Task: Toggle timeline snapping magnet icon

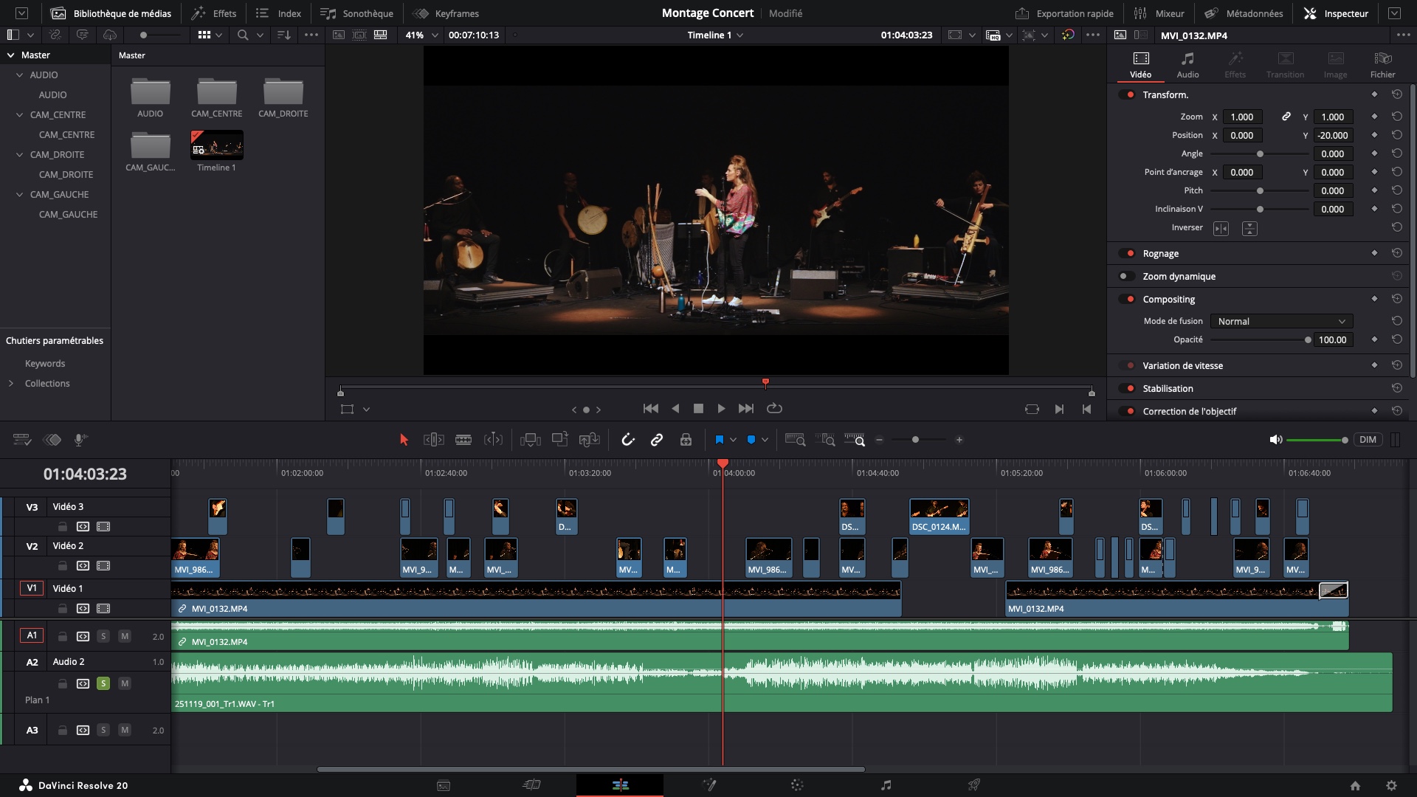Action: pos(628,440)
